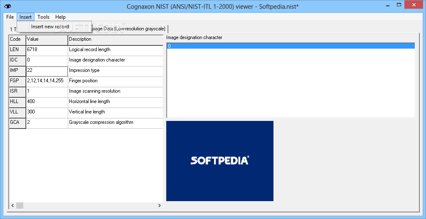Click the HLL value cell 400
Screen dimensions: 426x219
coord(47,102)
